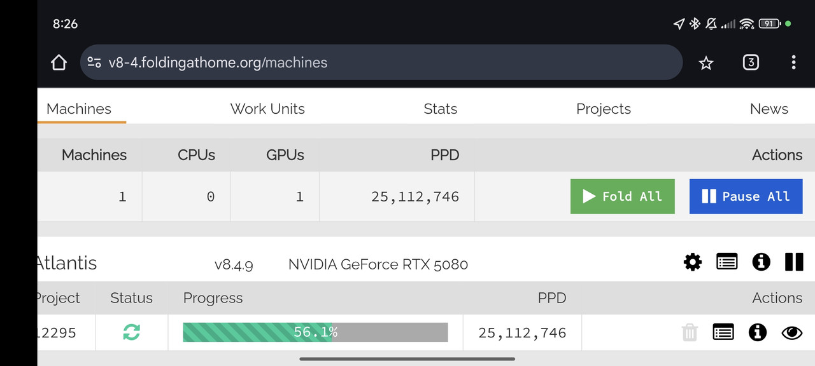Bookmark page with the star icon
Viewport: 815px width, 366px height.
[706, 63]
